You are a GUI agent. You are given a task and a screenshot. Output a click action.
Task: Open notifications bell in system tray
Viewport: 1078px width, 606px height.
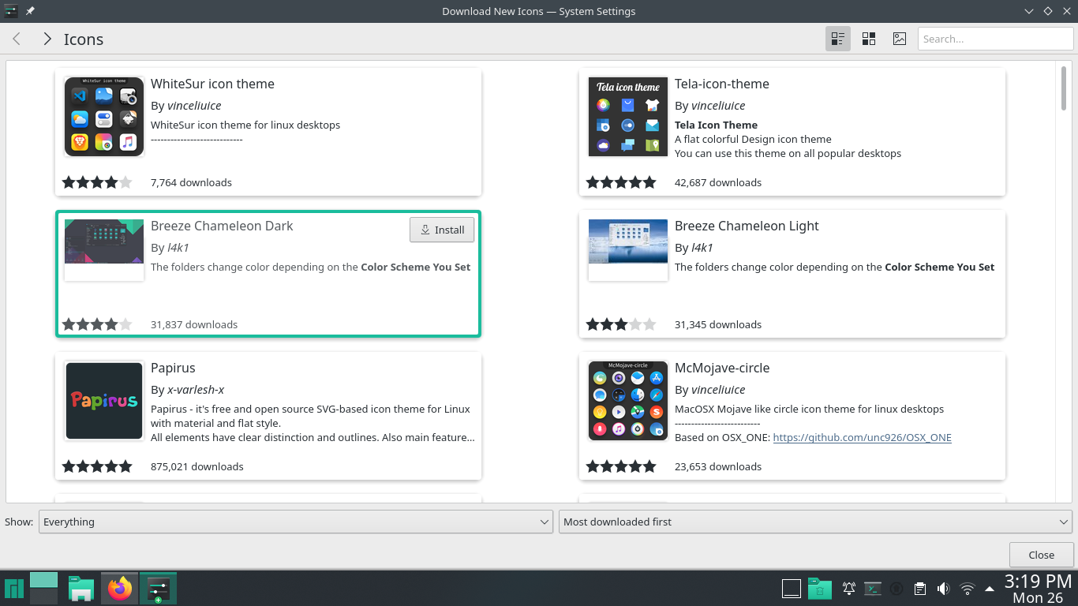tap(849, 589)
